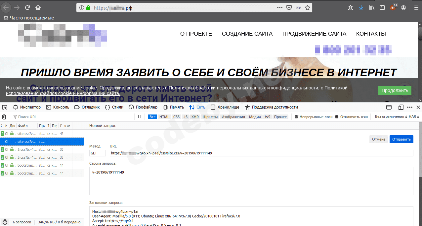Filter requests by Изображения
The height and width of the screenshot is (226, 422).
[x=233, y=117]
